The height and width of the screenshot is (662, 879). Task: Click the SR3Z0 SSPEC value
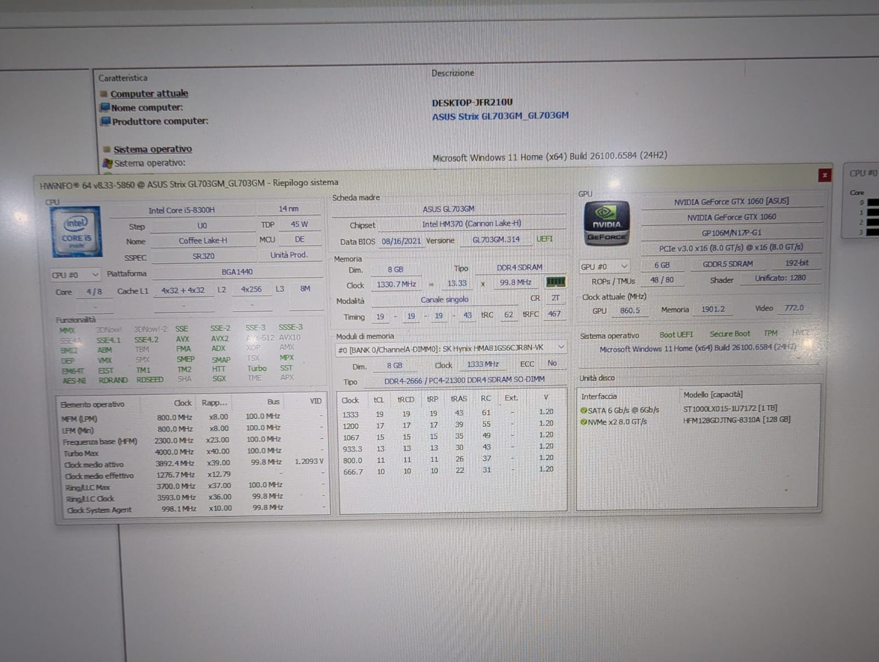pos(204,256)
